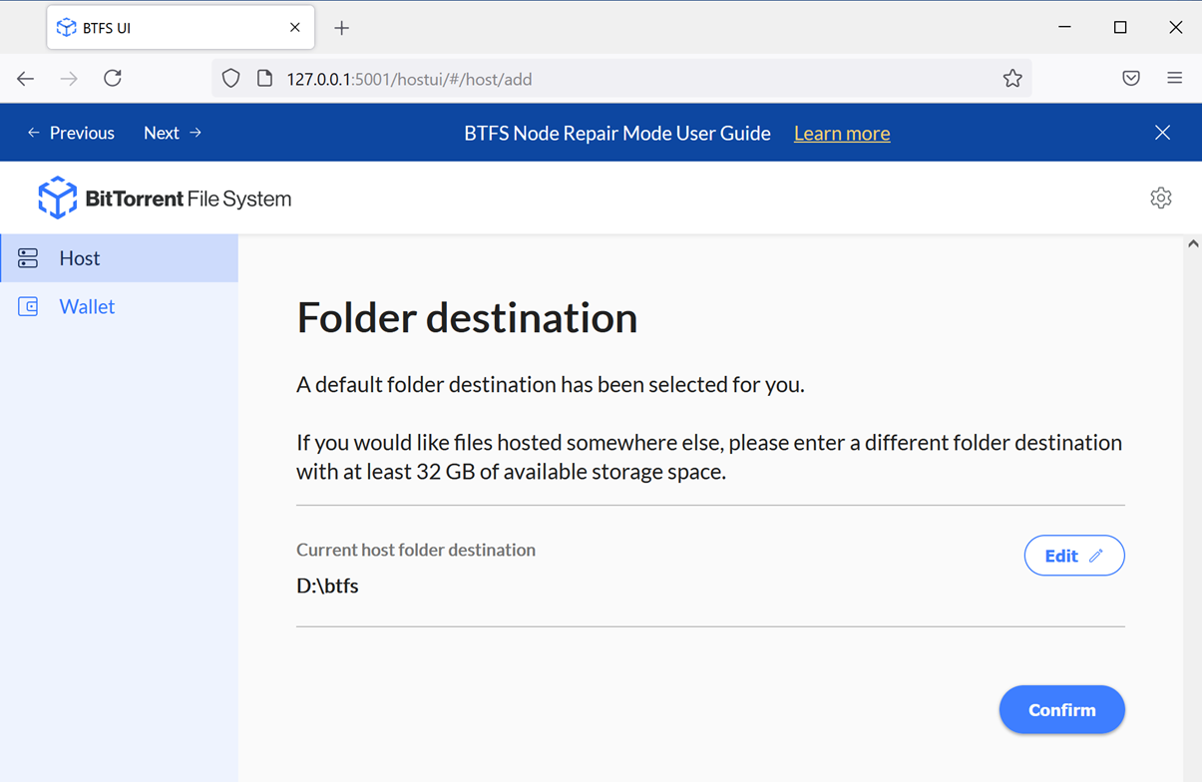Bookmark this page with the star
This screenshot has height=782, width=1202.
click(x=1012, y=79)
